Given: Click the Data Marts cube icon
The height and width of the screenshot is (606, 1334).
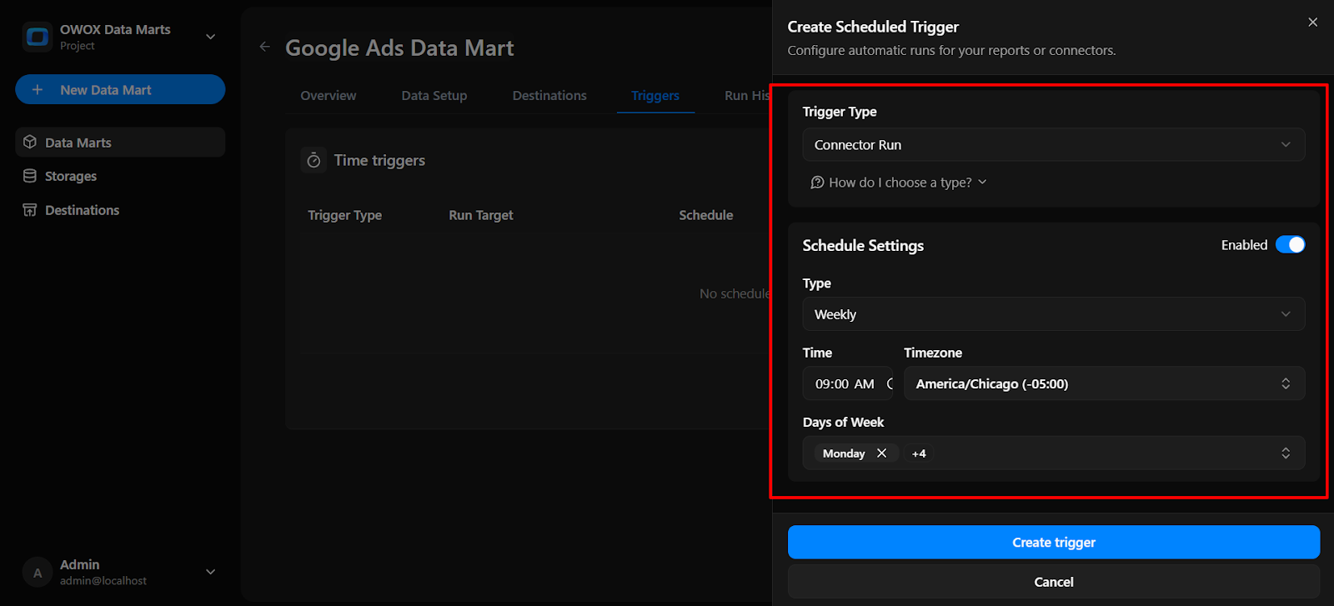Looking at the screenshot, I should (x=30, y=143).
